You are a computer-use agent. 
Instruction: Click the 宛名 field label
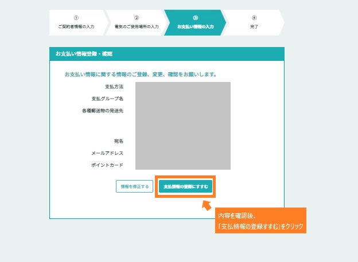pos(118,141)
